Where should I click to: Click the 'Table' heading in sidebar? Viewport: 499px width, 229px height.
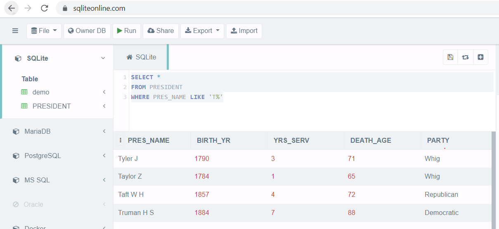click(30, 79)
